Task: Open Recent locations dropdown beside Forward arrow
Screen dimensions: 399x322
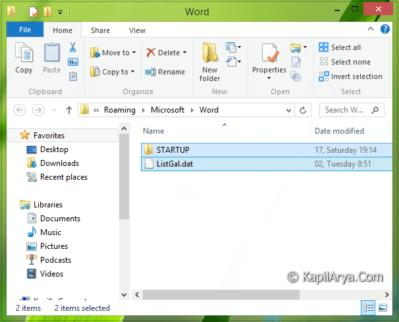Action: click(54, 110)
